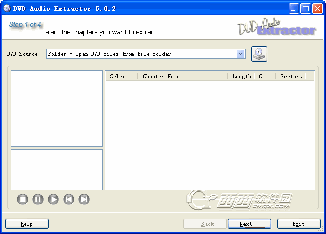Click the lower-left audio stream panel
The image size is (326, 234).
[x=56, y=169]
